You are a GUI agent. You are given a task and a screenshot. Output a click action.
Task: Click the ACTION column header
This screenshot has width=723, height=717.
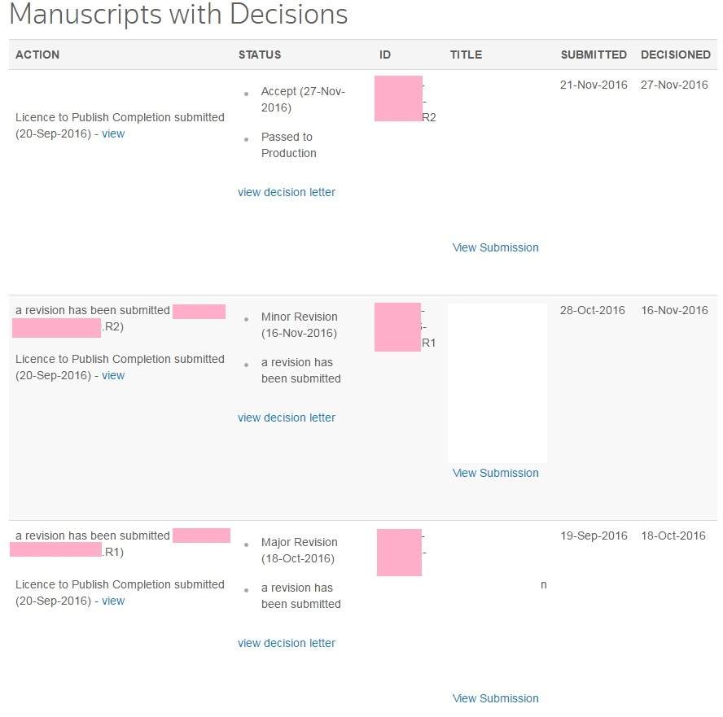37,55
